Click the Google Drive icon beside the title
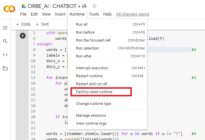This screenshot has height=140, width=205. 24,6
